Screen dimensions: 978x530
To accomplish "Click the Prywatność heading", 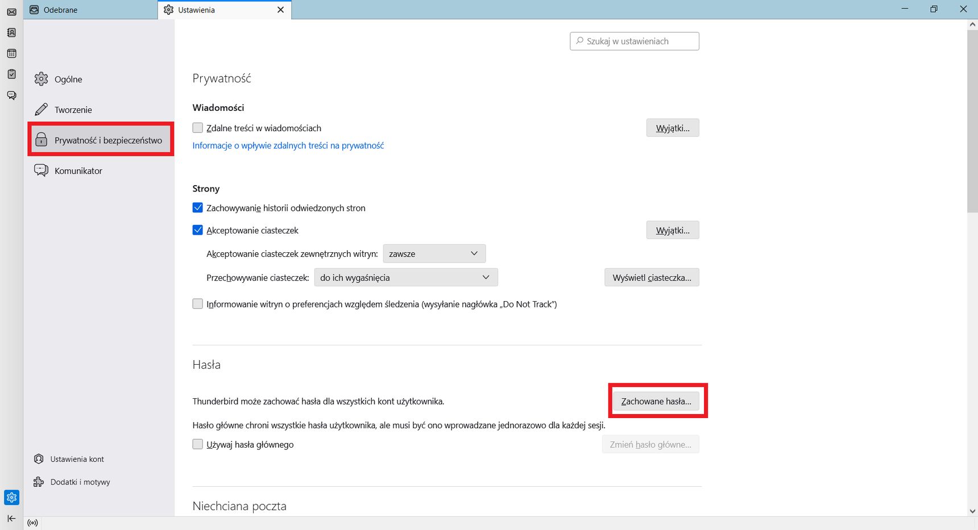I will [222, 78].
